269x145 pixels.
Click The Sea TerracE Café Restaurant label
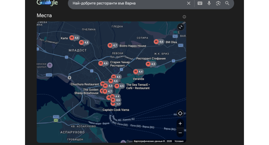[x=138, y=86]
